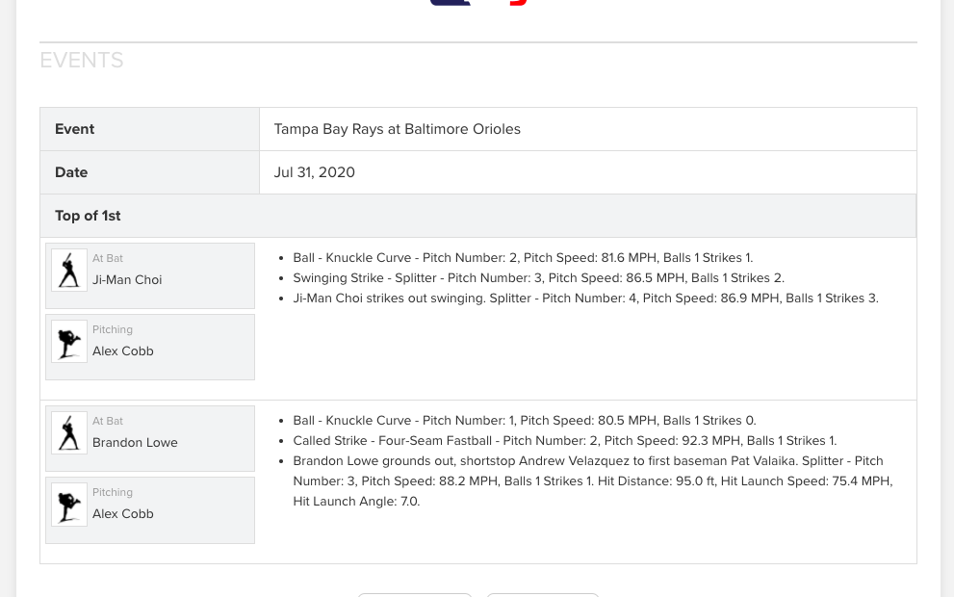Select Alex Cobb name pitching to Ji-Man Choi
This screenshot has height=597, width=954.
pyautogui.click(x=123, y=351)
